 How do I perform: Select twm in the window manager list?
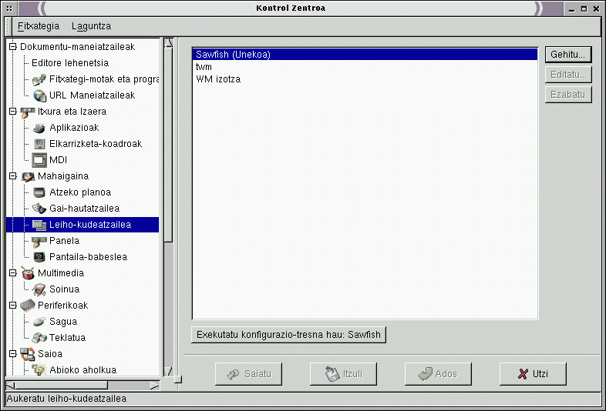pos(365,67)
